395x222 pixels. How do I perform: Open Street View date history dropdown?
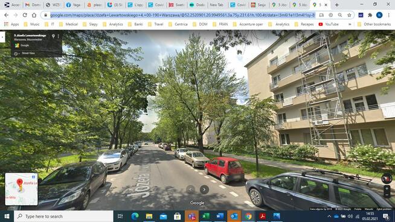click(x=17, y=53)
